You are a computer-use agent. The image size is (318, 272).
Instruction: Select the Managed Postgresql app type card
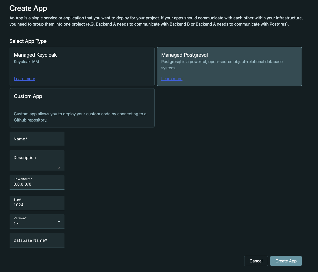pyautogui.click(x=229, y=66)
